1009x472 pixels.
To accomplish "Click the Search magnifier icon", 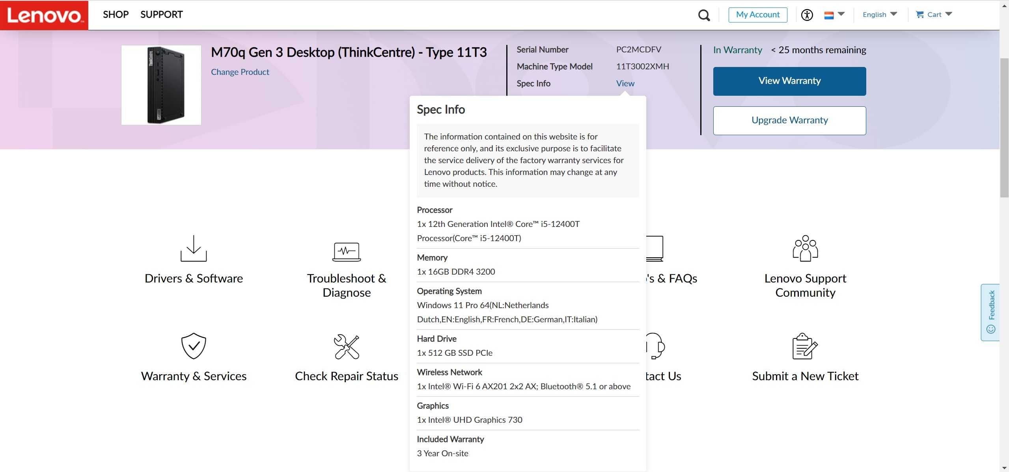I will (703, 14).
